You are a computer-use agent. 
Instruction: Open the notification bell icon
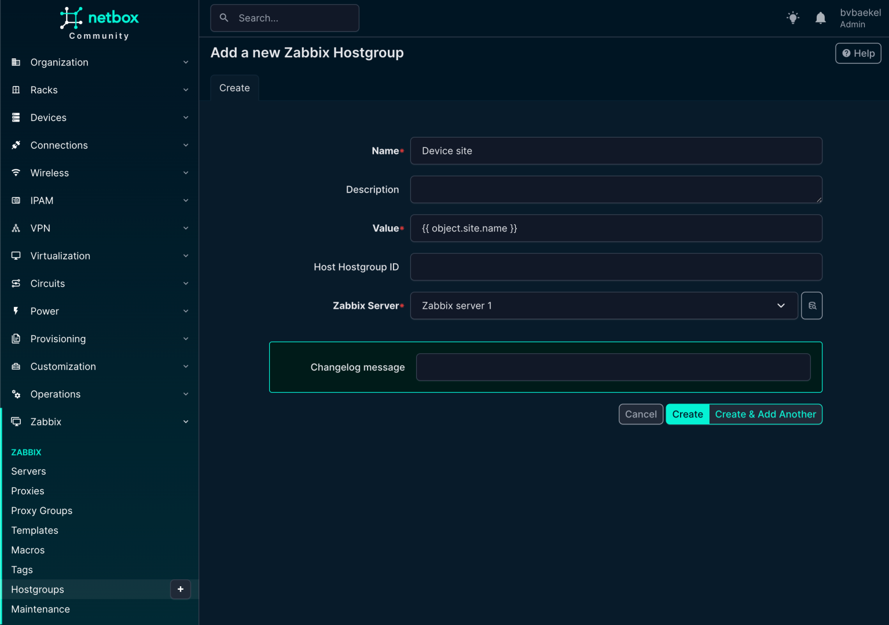[x=820, y=17]
